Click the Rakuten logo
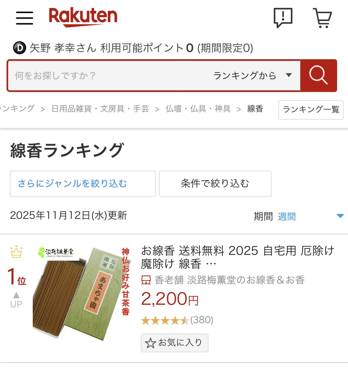This screenshot has width=348, height=369. pos(83,17)
